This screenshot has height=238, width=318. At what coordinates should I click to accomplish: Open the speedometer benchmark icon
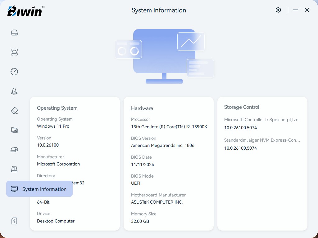click(x=14, y=72)
